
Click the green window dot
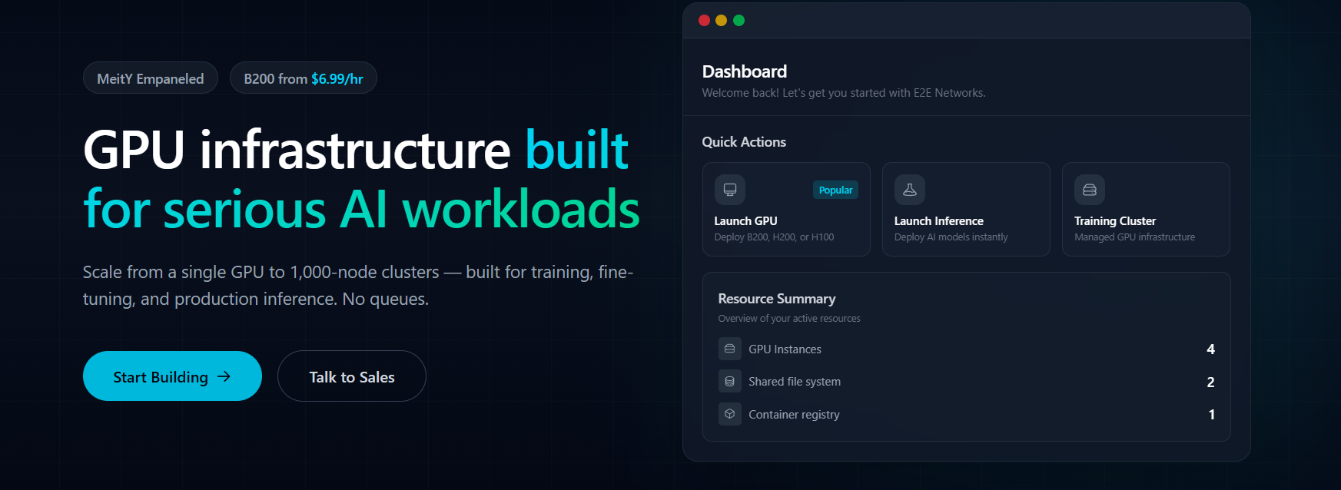tap(739, 20)
